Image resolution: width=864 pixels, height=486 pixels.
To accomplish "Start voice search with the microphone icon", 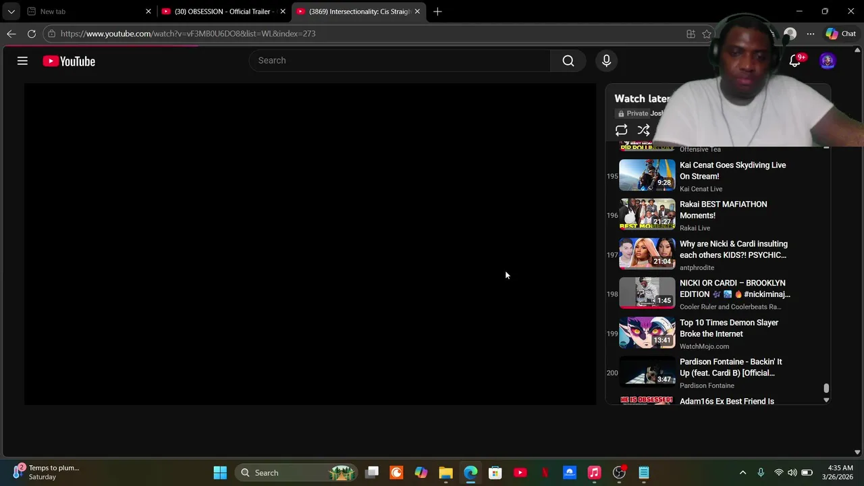I will click(606, 61).
